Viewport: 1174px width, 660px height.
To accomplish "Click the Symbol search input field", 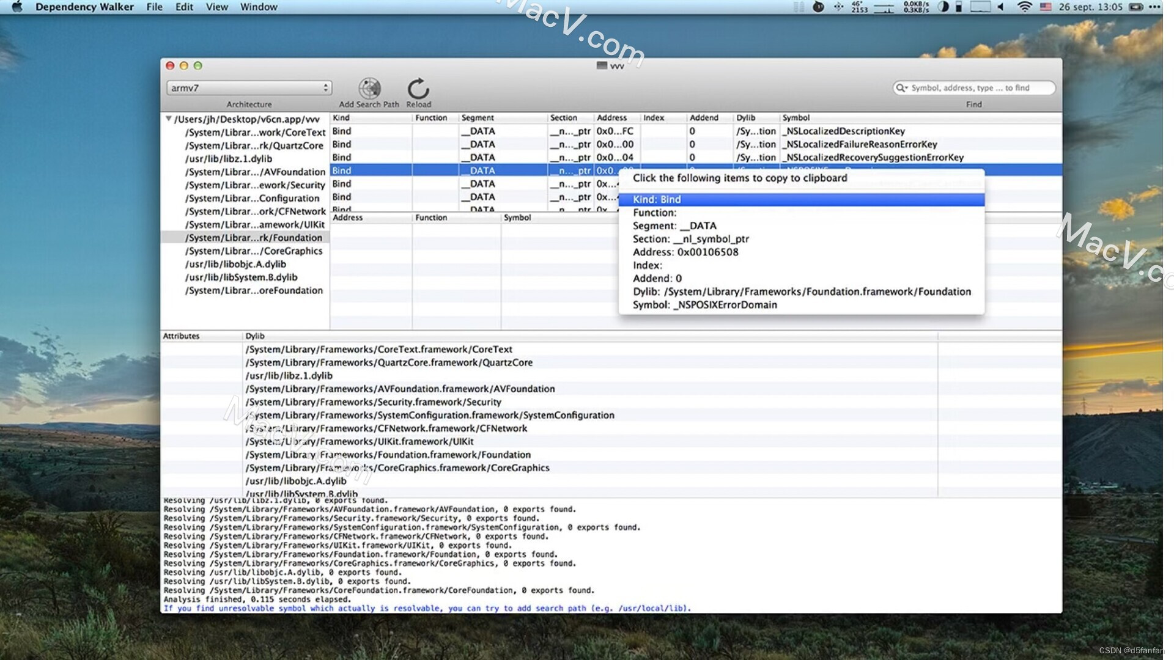I will click(978, 87).
